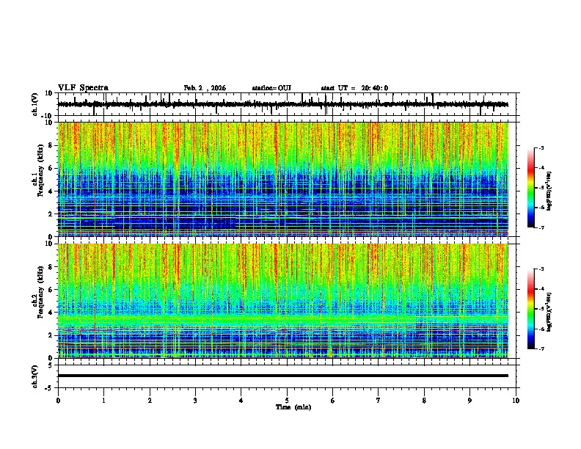581x449 pixels.
Task: Click the ch.2 spectrogram color scale bar
Action: coord(531,309)
